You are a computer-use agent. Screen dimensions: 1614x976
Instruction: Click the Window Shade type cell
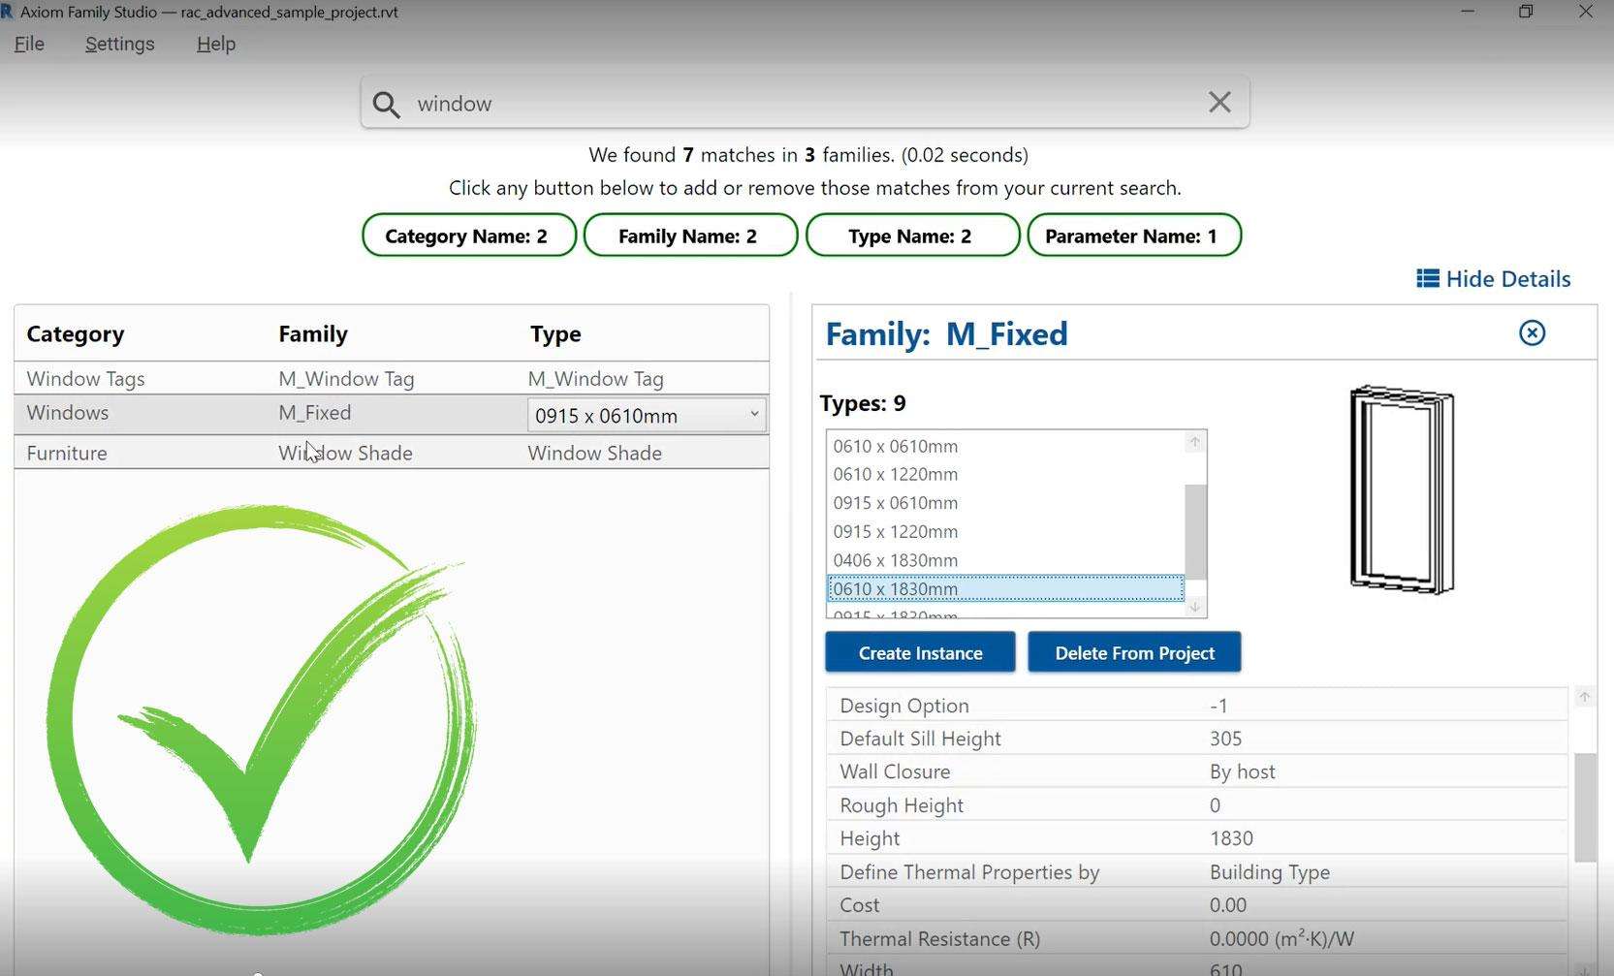(594, 453)
